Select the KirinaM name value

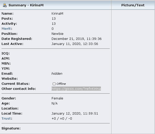[x=57, y=14]
